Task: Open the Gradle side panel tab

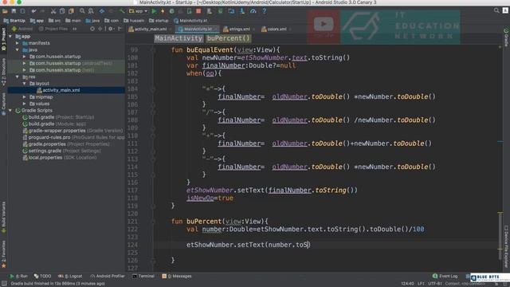Action: [506, 37]
